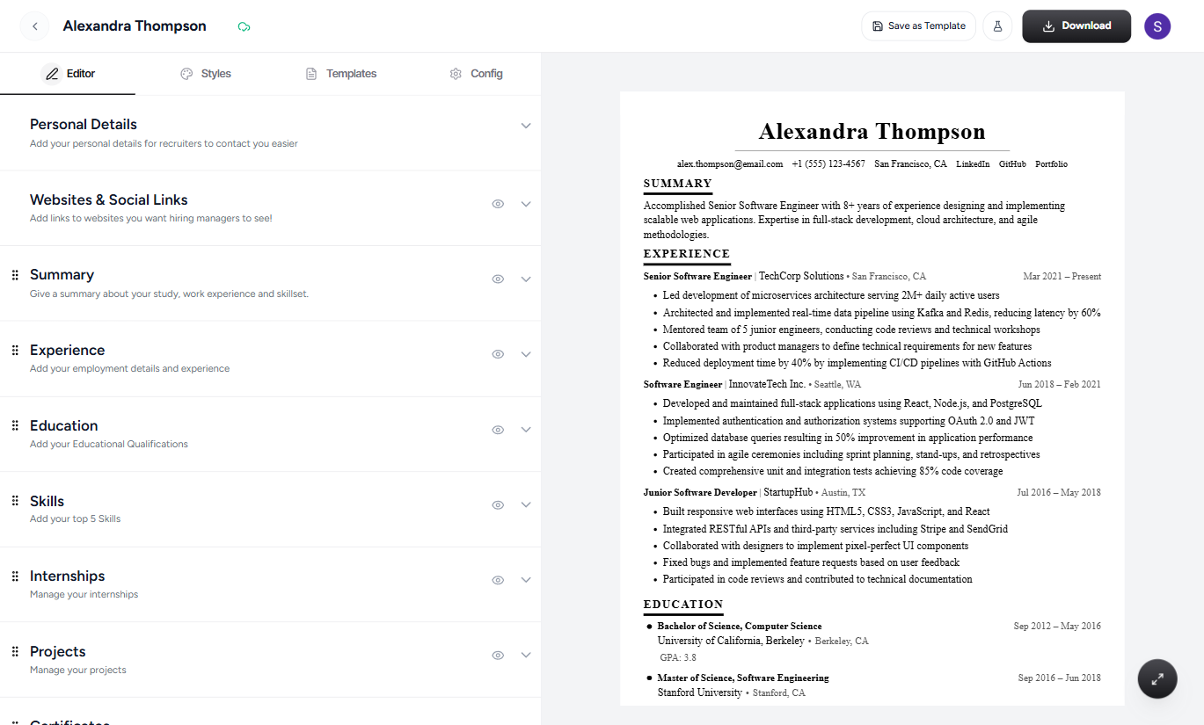This screenshot has height=725, width=1204.
Task: Expand the Education section chevron
Action: click(x=526, y=430)
